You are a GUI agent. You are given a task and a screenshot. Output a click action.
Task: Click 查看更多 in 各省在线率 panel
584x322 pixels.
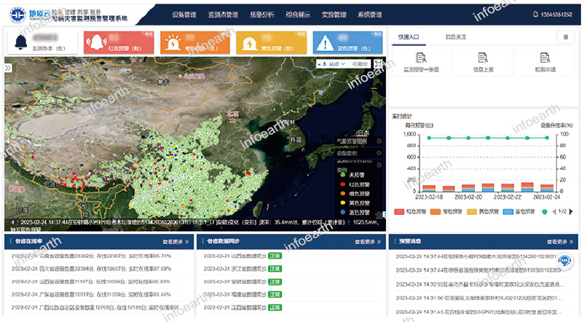pyautogui.click(x=175, y=241)
